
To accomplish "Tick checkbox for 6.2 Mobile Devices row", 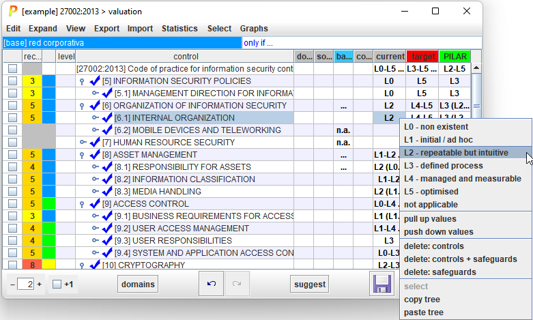I will click(12, 130).
